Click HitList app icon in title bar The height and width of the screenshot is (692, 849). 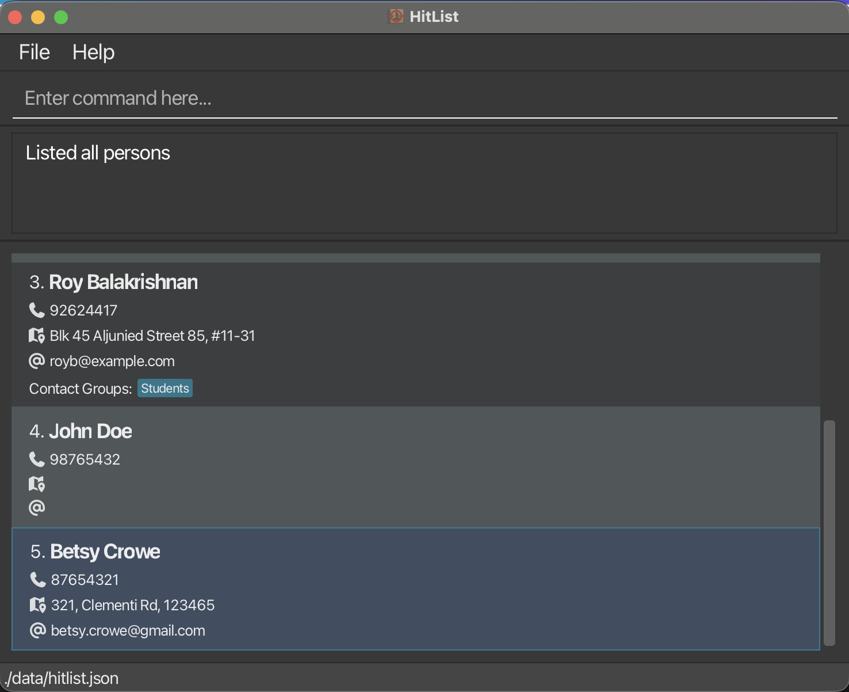396,17
